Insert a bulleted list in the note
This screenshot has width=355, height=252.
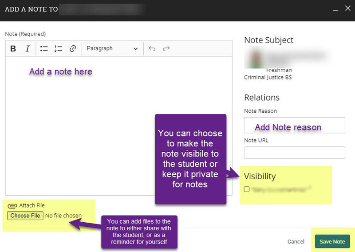[x=44, y=49]
